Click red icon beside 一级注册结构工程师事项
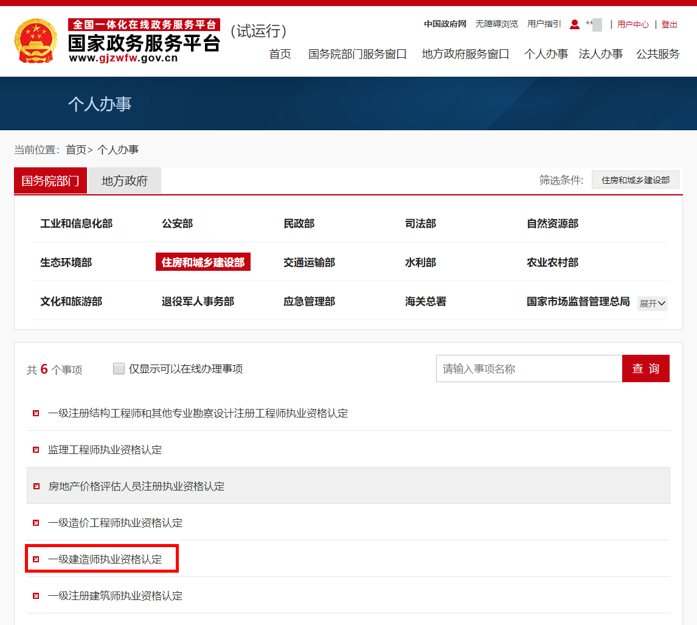Viewport: 697px width, 625px height. [35, 413]
